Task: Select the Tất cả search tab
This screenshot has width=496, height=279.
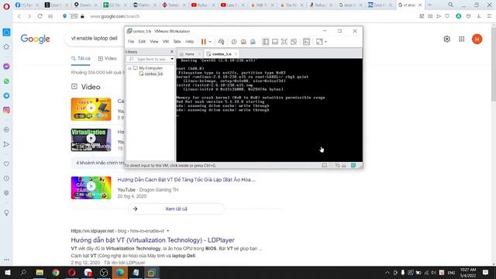Action: pyautogui.click(x=81, y=59)
